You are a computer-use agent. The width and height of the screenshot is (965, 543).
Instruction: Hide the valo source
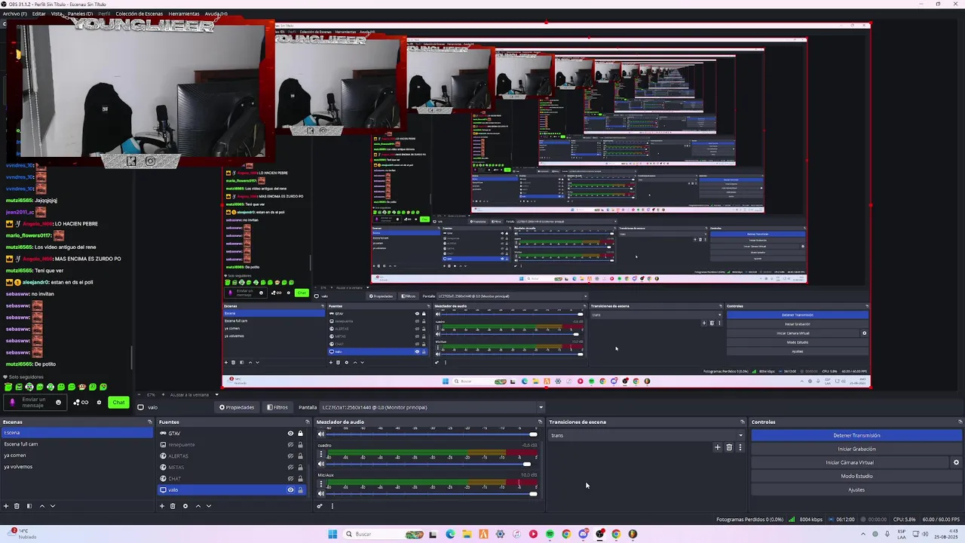click(x=290, y=490)
